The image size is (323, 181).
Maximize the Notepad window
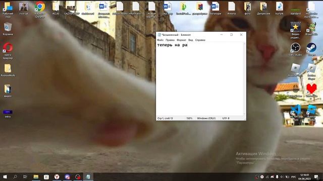(231, 35)
